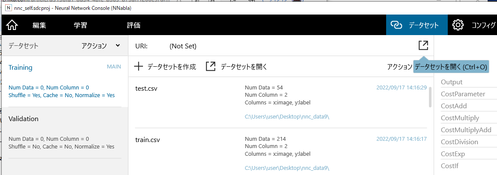Click the open-external icon beside URI

click(423, 45)
